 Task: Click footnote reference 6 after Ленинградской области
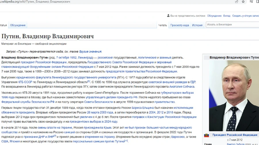coord(89,81)
